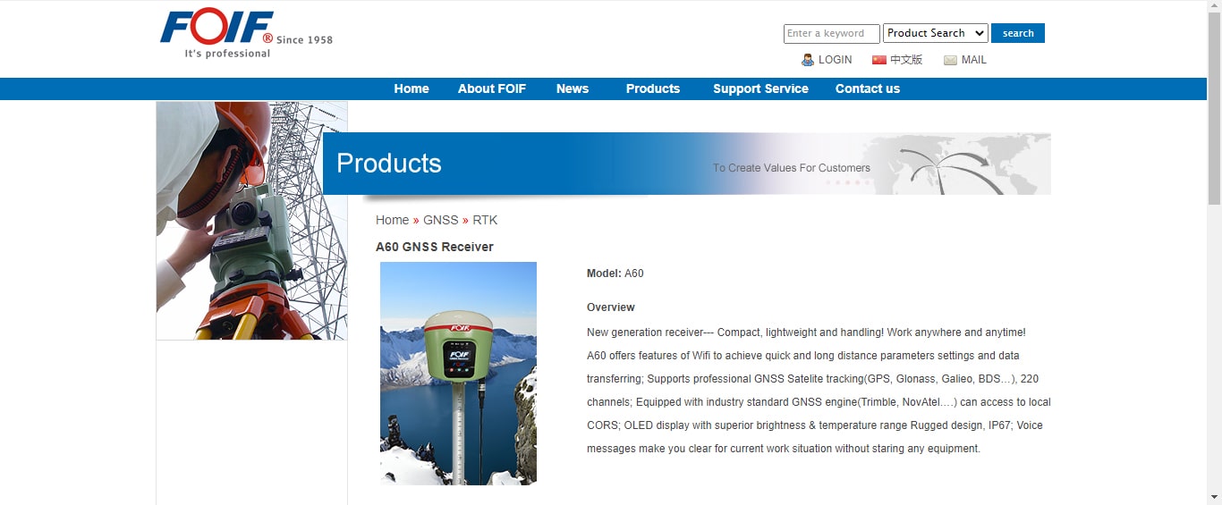Open the About FOIF menu
This screenshot has width=1222, height=505.
tap(492, 88)
